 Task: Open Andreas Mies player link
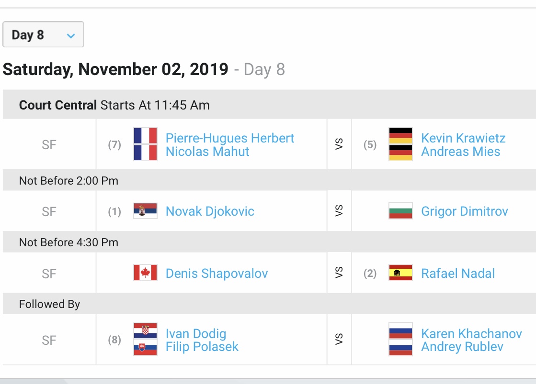(x=460, y=152)
